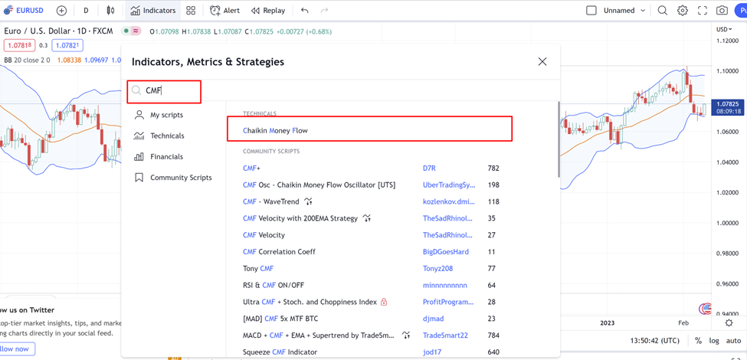
Task: Open author TradeSmart22 profile link
Action: pyautogui.click(x=445, y=335)
